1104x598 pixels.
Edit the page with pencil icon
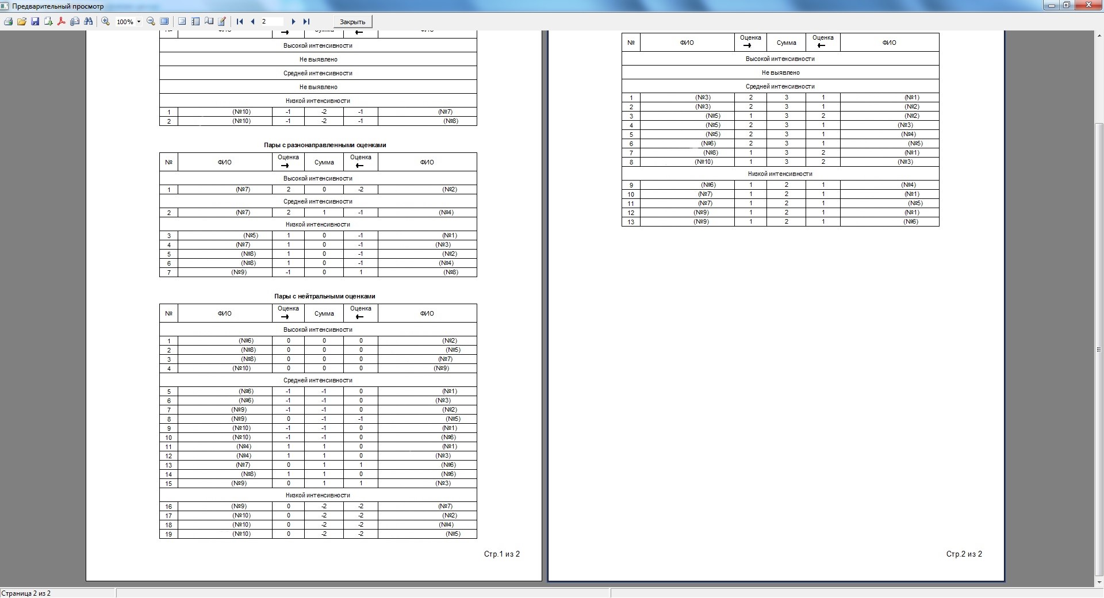[x=222, y=22]
